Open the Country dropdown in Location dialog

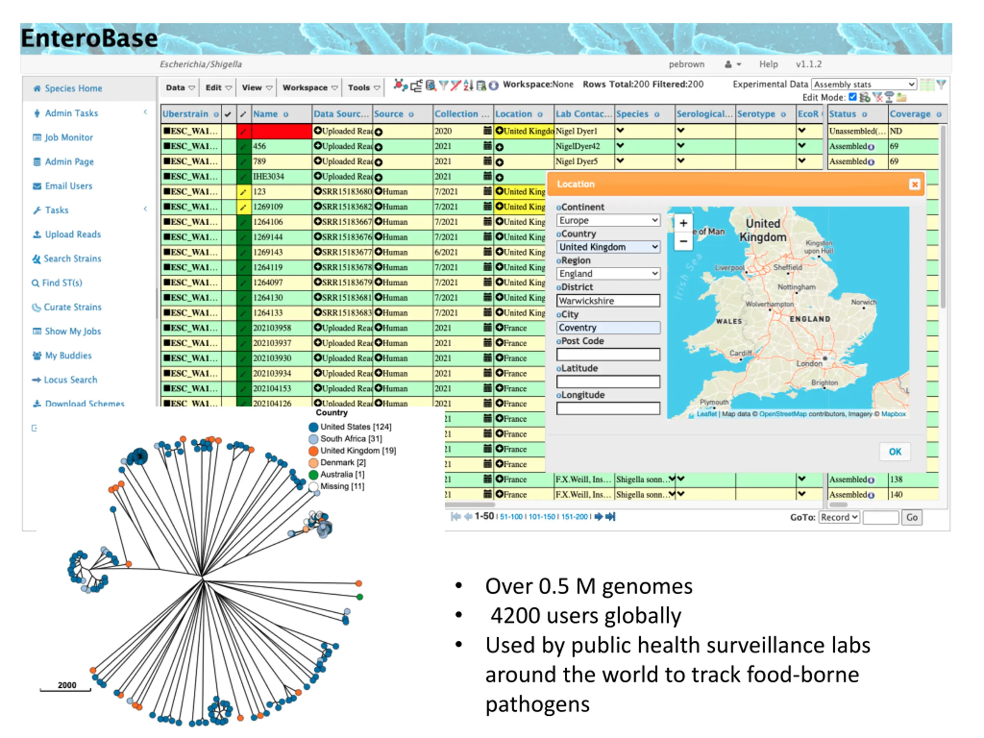click(x=608, y=247)
